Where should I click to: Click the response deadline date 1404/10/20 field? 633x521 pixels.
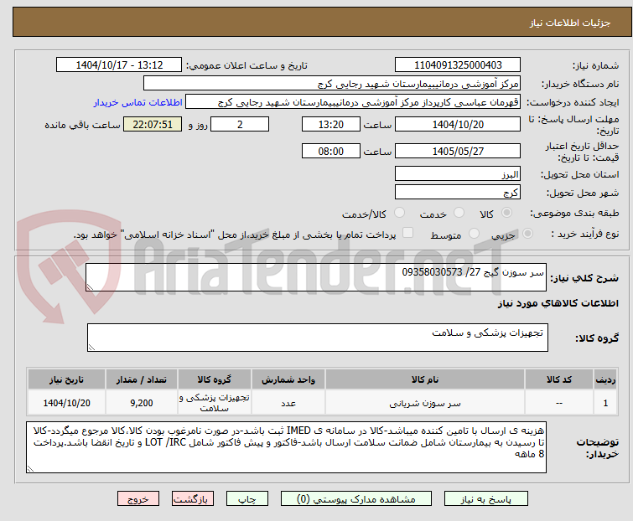[458, 124]
